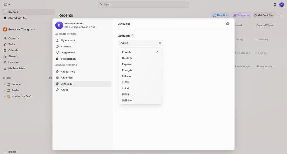Open the three-dot more options menu
Image resolution: width=287 pixels, height=154 pixels.
coord(281,15)
